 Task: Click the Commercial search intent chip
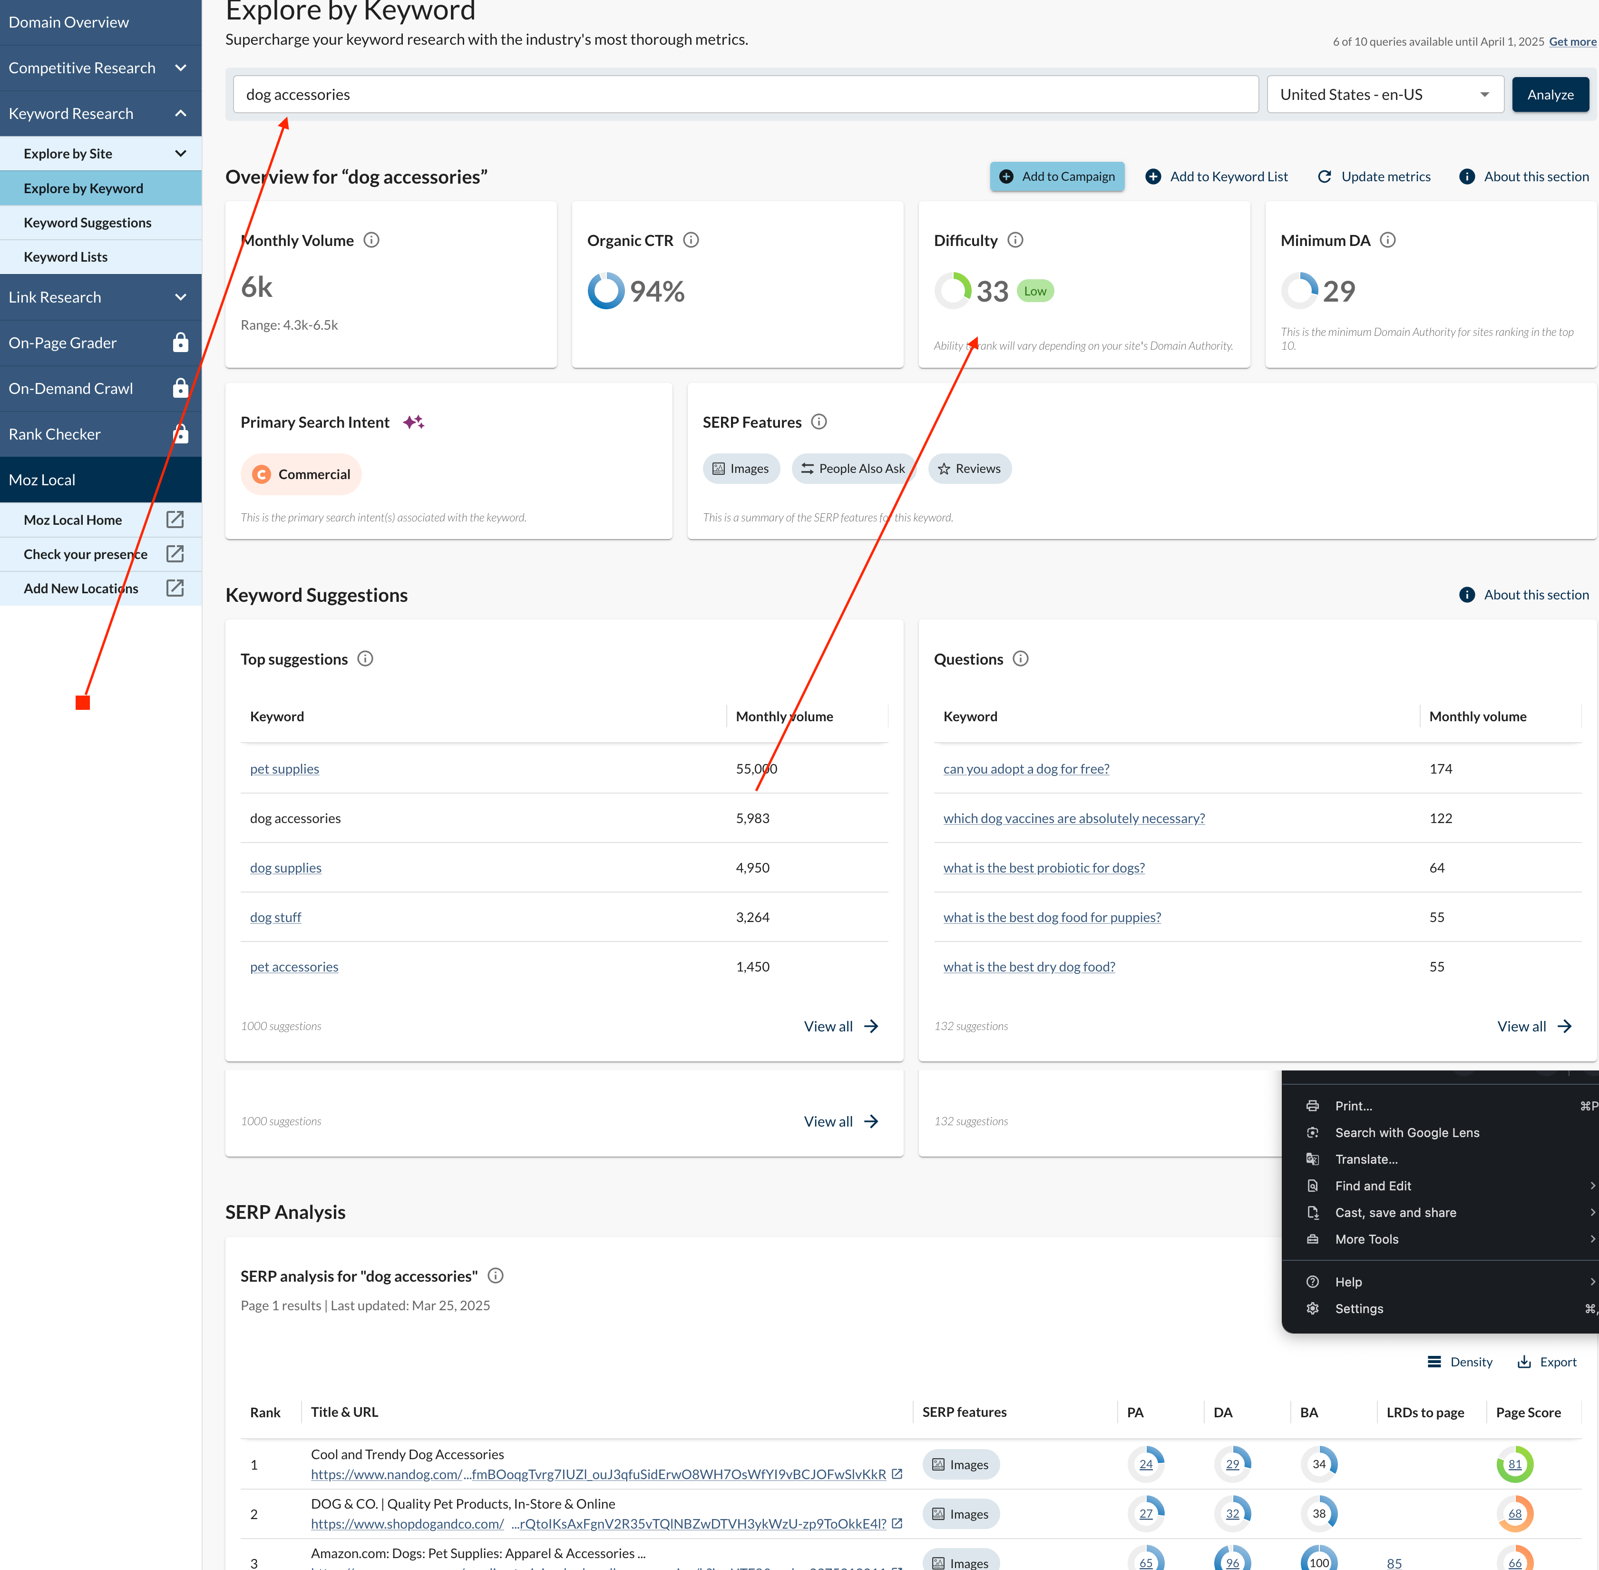(x=301, y=474)
